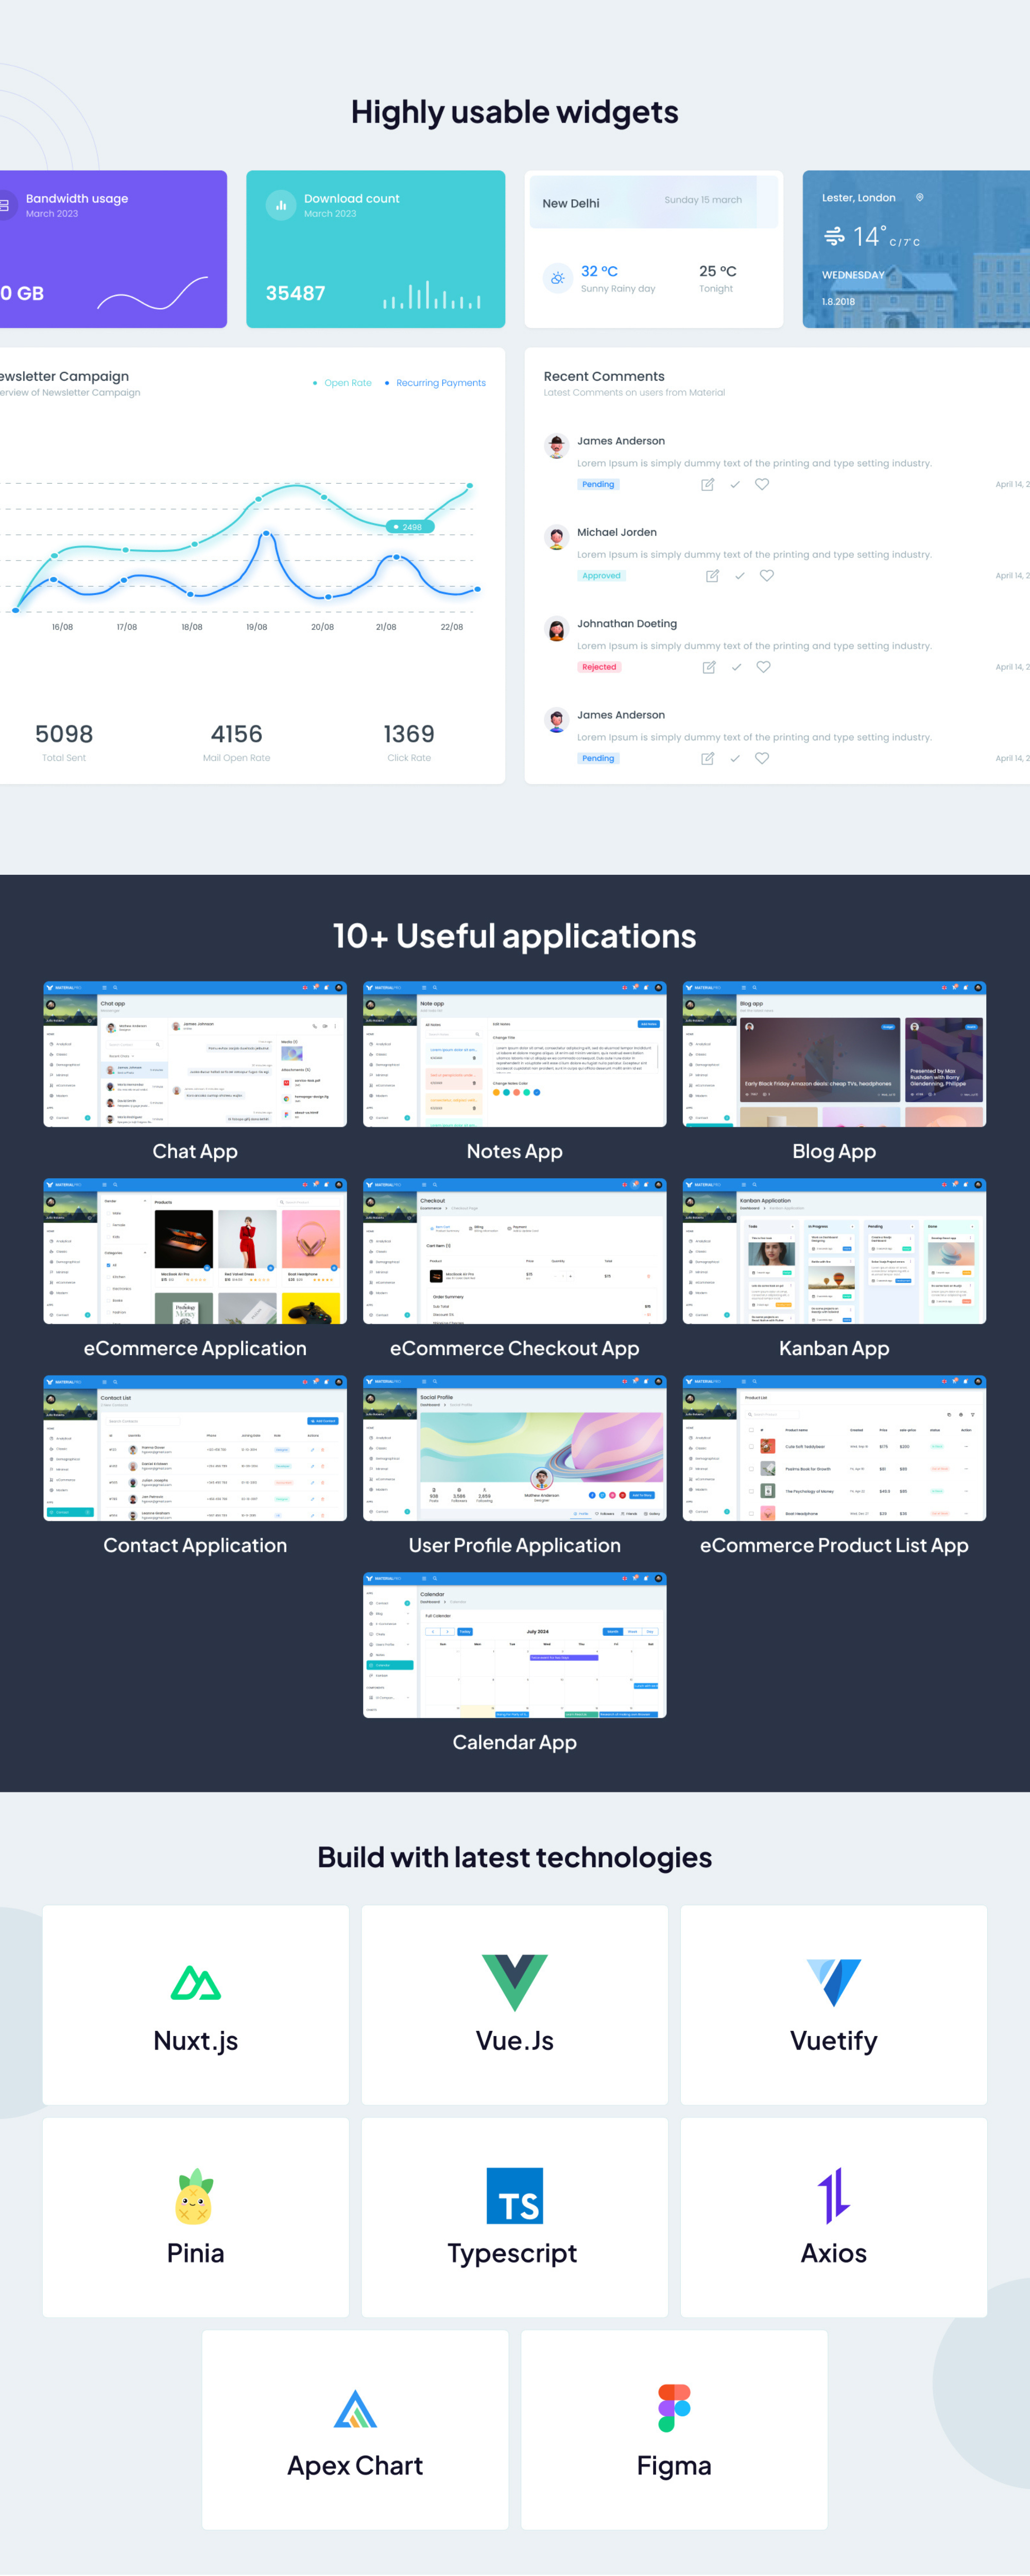The width and height of the screenshot is (1030, 2576).
Task: Mark the bottom James Anderson comment as checked
Action: click(x=735, y=759)
